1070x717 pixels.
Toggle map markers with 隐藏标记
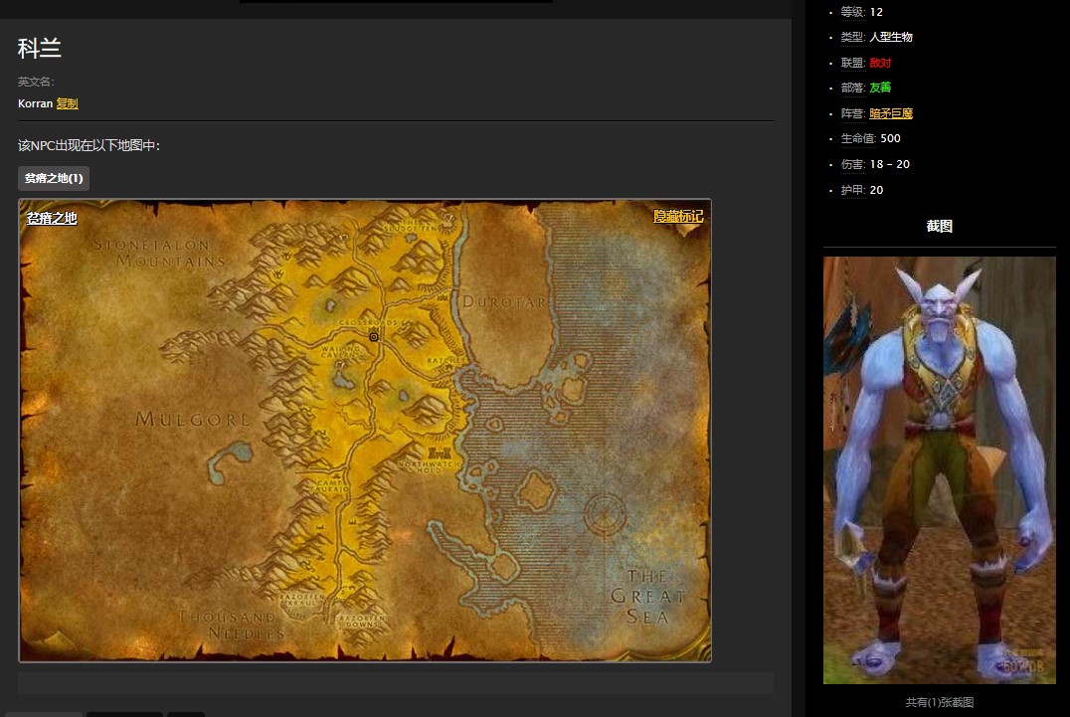[677, 216]
